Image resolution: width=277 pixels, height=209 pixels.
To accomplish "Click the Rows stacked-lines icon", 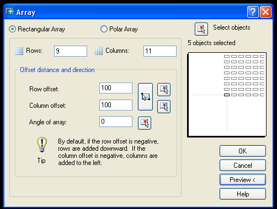I will click(x=19, y=51).
